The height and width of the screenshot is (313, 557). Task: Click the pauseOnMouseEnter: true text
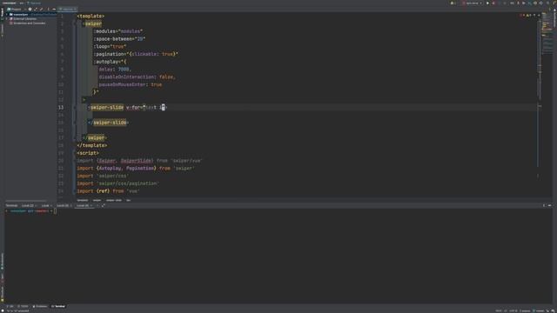131,84
